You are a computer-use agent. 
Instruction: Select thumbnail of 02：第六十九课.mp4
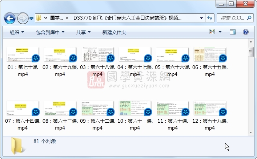pos(60,54)
